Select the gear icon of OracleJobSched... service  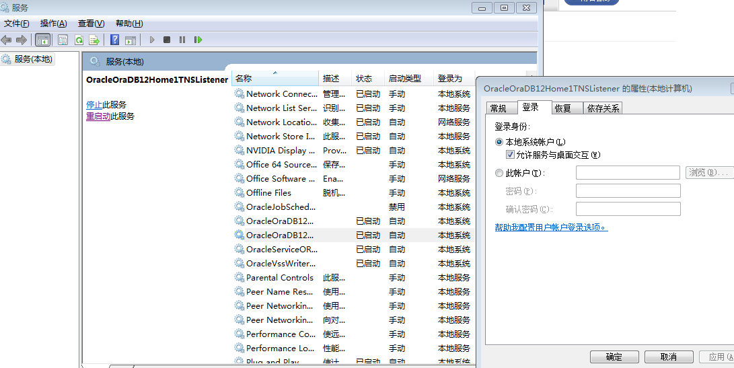tap(240, 207)
